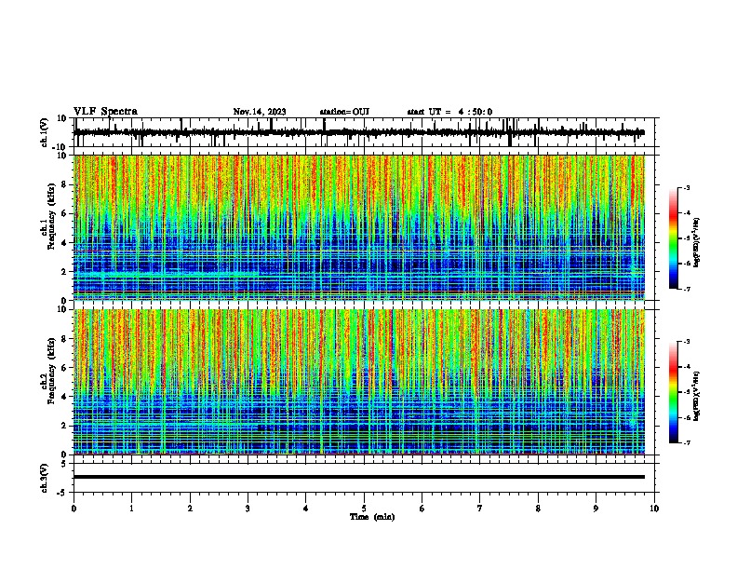This screenshot has height=570, width=737.
Task: Click inside the ch.1 spectrogram panel
Action: pos(359,227)
